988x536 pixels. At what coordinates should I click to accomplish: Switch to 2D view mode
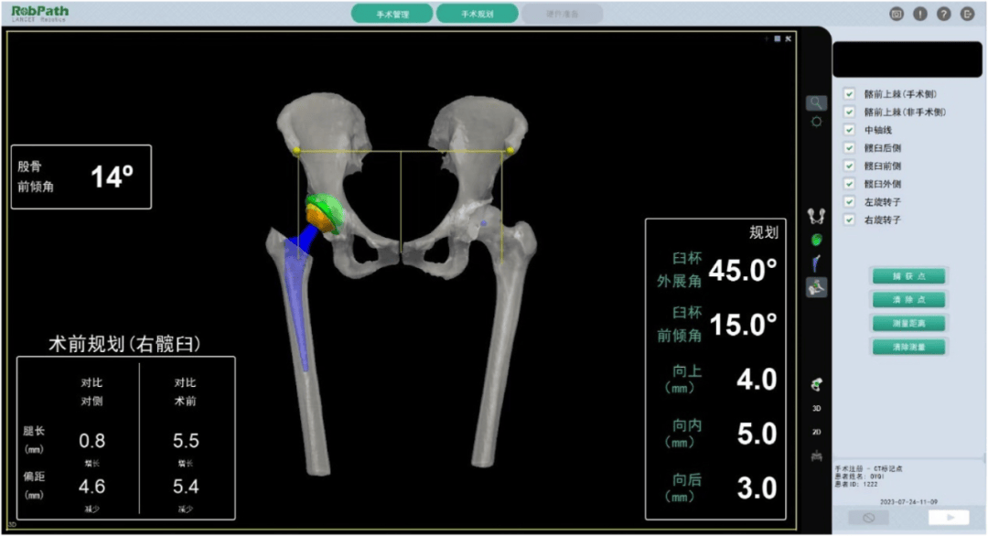click(816, 432)
